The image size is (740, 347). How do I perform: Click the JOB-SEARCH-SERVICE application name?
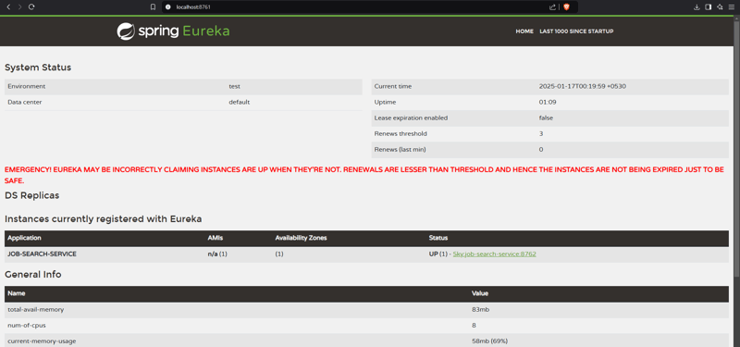(x=42, y=254)
